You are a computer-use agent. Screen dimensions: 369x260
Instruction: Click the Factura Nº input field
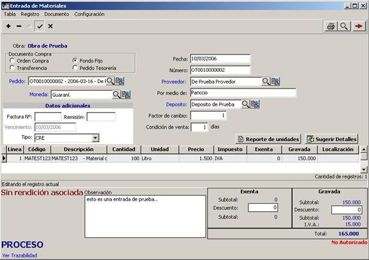pyautogui.click(x=48, y=117)
